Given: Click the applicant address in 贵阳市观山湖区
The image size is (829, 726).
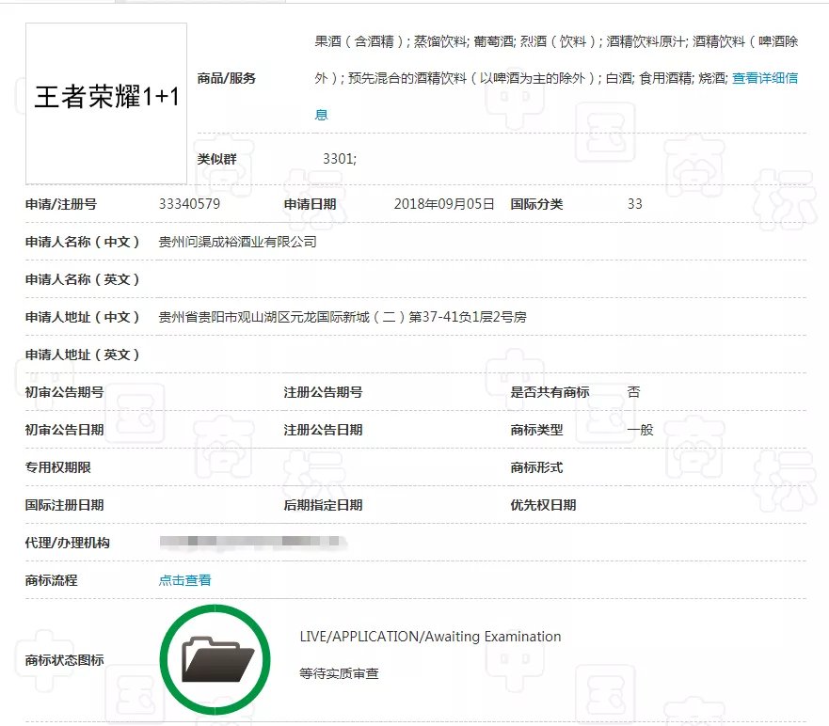Looking at the screenshot, I should [343, 317].
